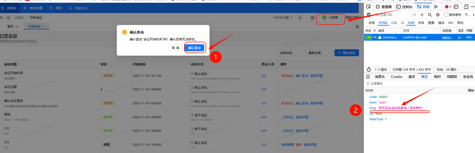Image resolution: width=475 pixels, height=153 pixels.
Task: Open the 最新在前 sort dropdown
Action: [319, 53]
